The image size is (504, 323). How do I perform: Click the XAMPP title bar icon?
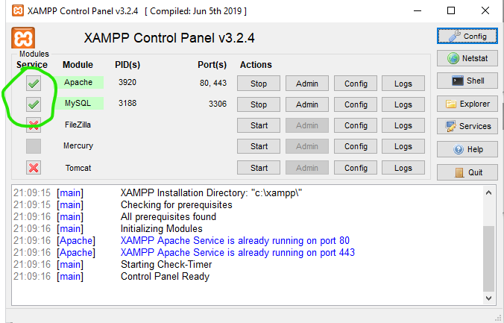point(18,10)
